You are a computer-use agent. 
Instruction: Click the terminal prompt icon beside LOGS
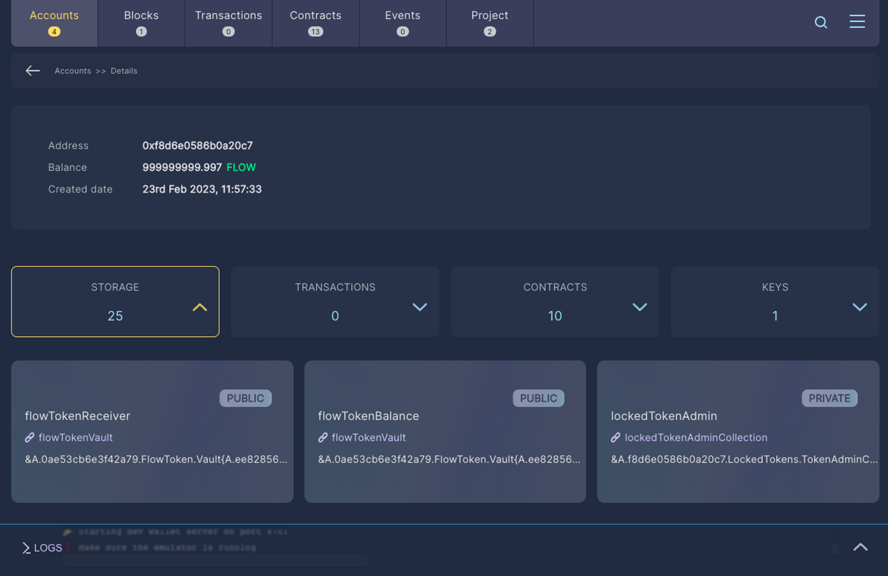(x=26, y=548)
